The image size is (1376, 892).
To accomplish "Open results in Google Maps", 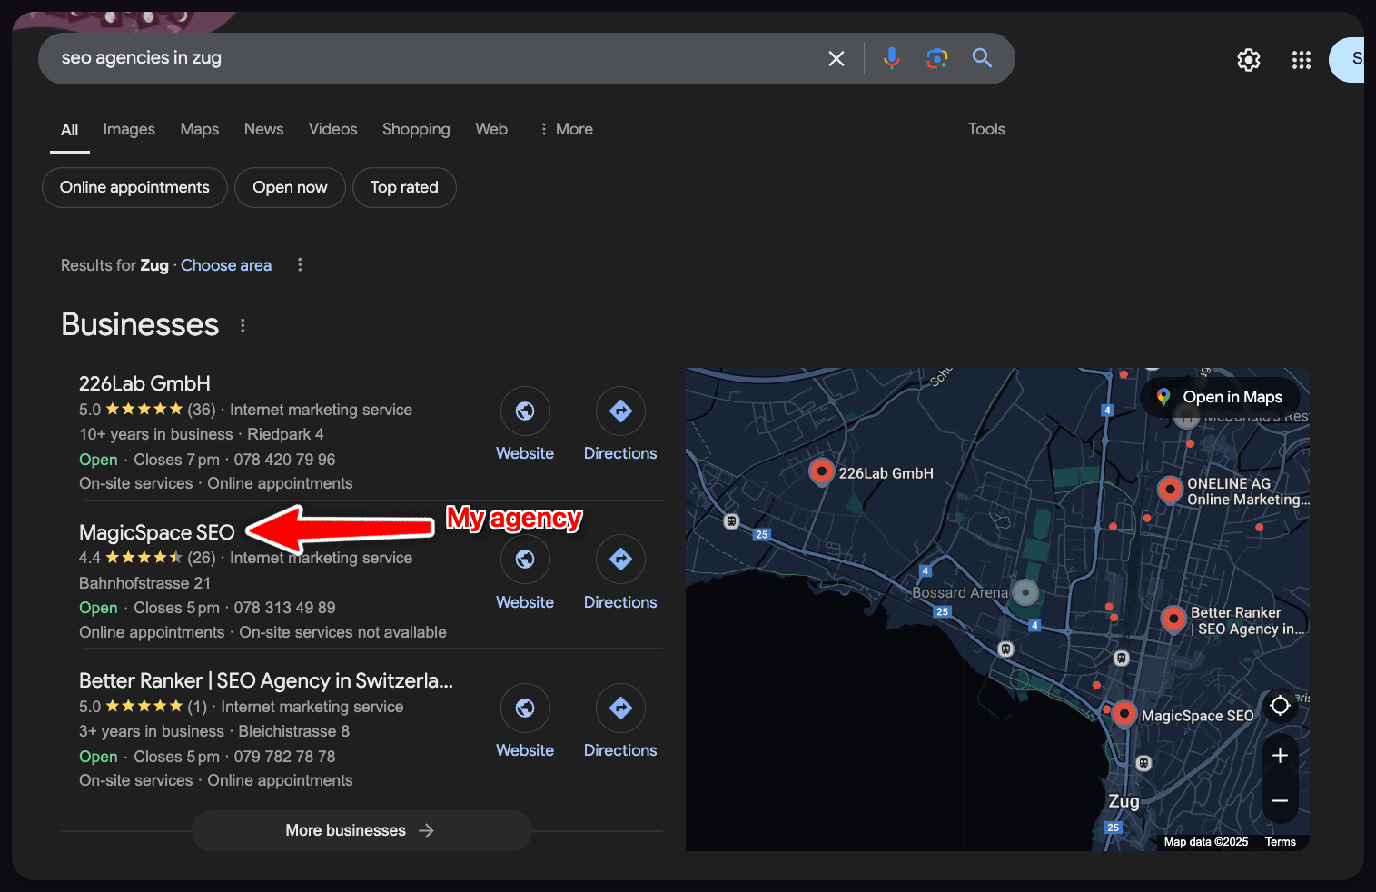I will point(1221,397).
